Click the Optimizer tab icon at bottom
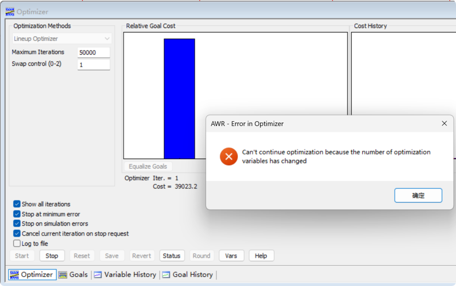This screenshot has width=456, height=286. click(x=14, y=274)
